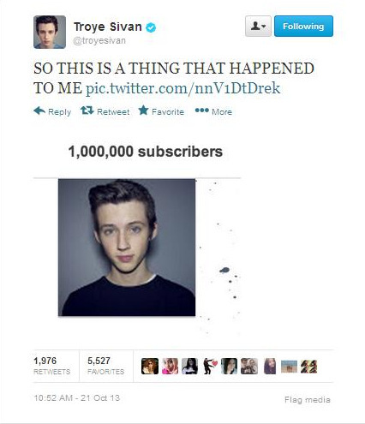The image size is (365, 424).
Task: Click the zombie heart silhouette avatar
Action: click(x=210, y=366)
